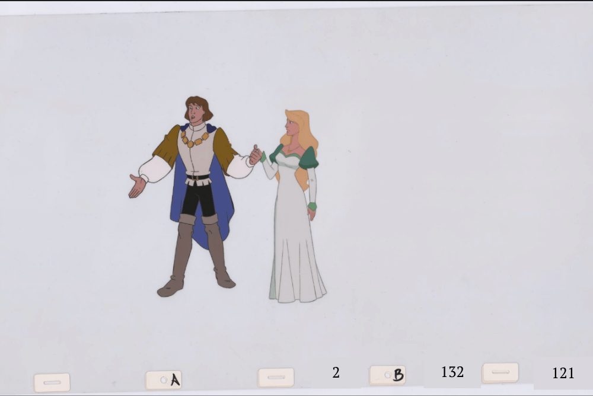Click the number 132 label

452,372
